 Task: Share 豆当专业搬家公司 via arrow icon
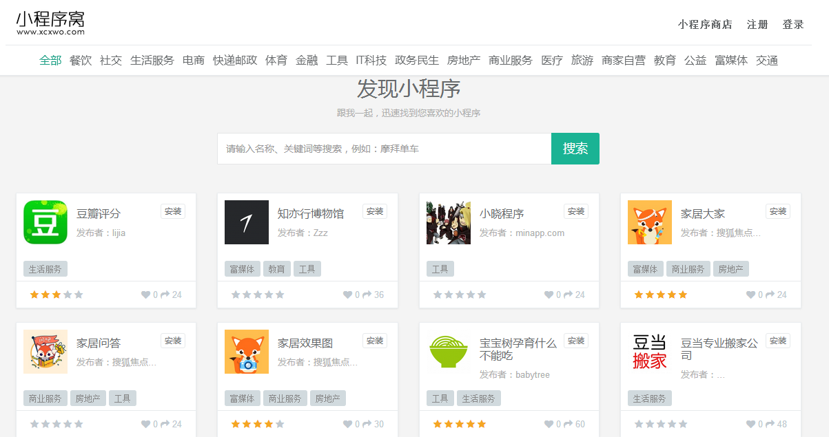click(770, 424)
